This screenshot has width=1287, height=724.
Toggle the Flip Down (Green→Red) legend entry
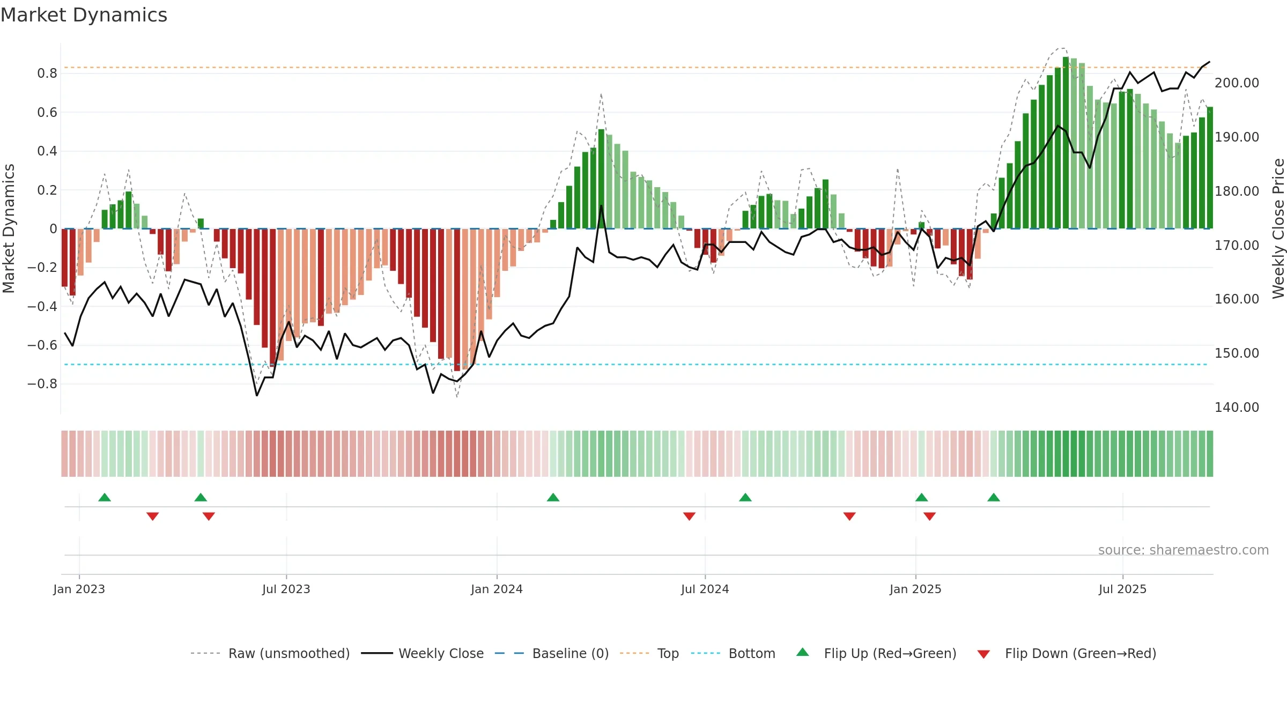[1066, 653]
